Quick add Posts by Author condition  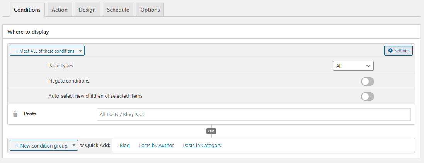[156, 146]
